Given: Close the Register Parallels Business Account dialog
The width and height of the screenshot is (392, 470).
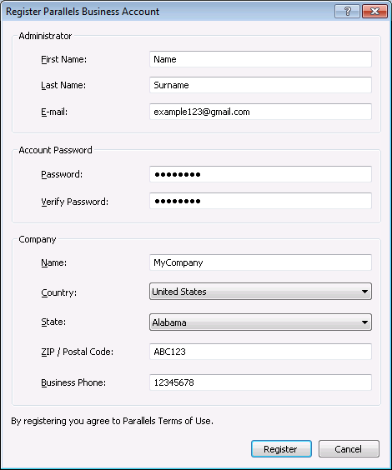Looking at the screenshot, I should [374, 12].
